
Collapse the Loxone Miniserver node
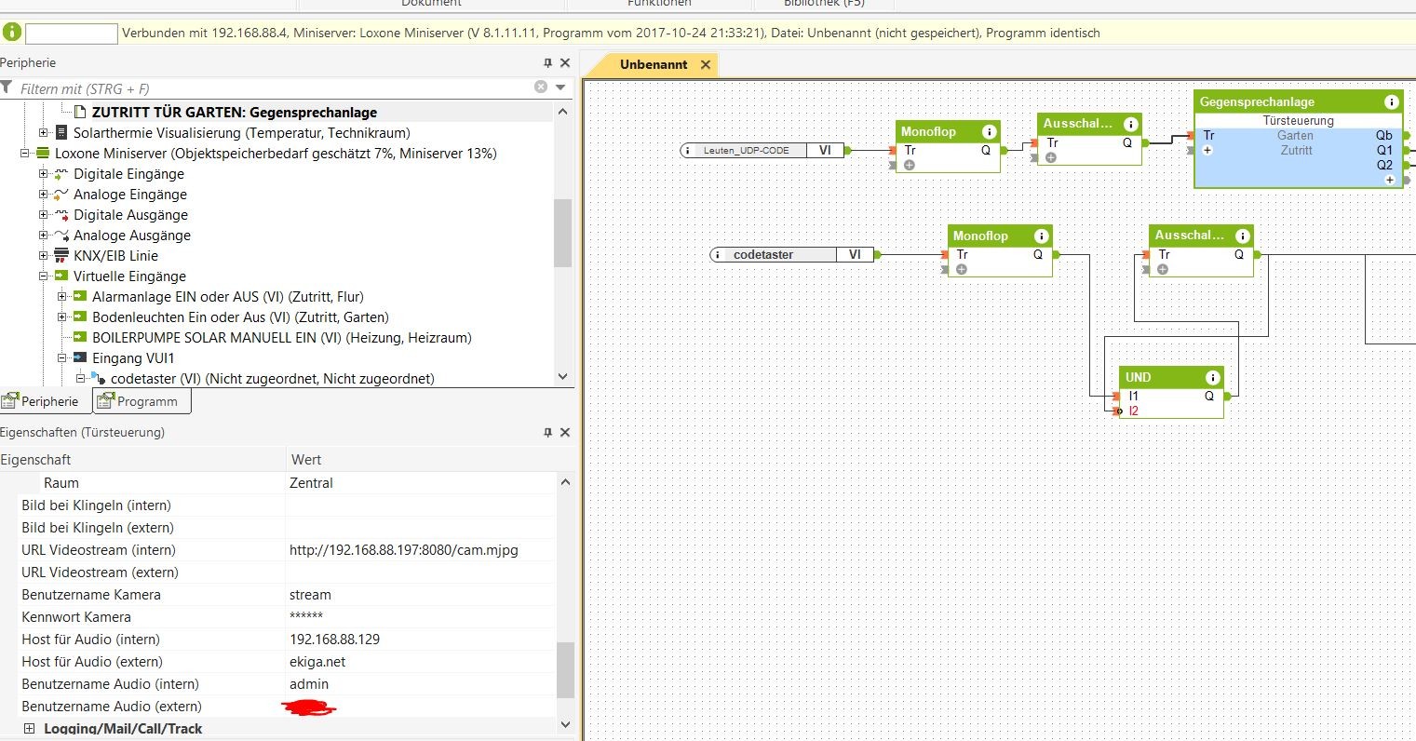coord(24,154)
